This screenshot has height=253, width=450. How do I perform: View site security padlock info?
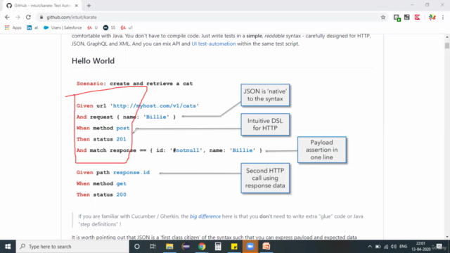(x=41, y=17)
